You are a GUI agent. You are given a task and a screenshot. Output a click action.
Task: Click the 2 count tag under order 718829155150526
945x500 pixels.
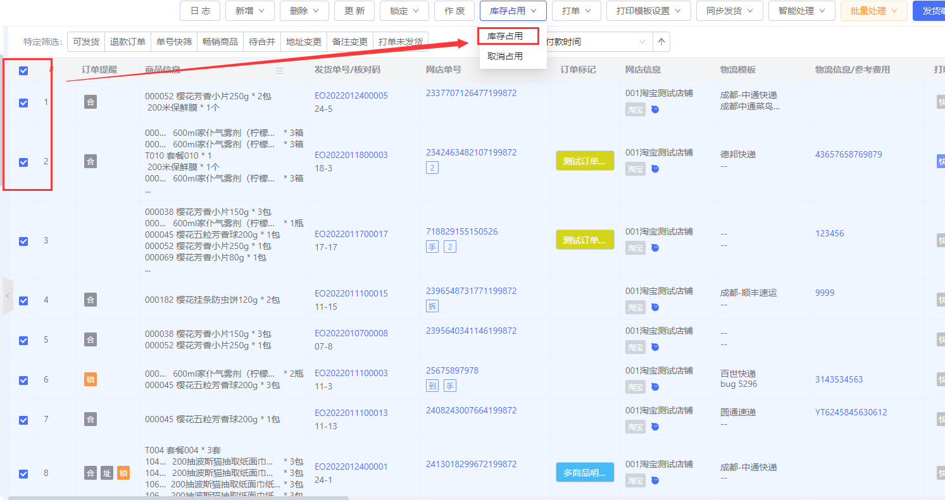point(450,247)
